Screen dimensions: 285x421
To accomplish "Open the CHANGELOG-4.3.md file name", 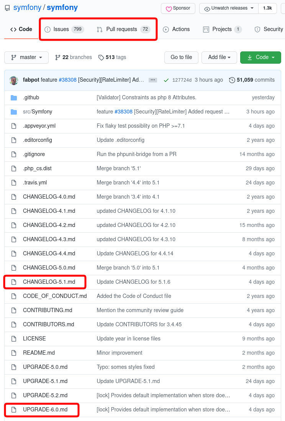I will pyautogui.click(x=49, y=240).
